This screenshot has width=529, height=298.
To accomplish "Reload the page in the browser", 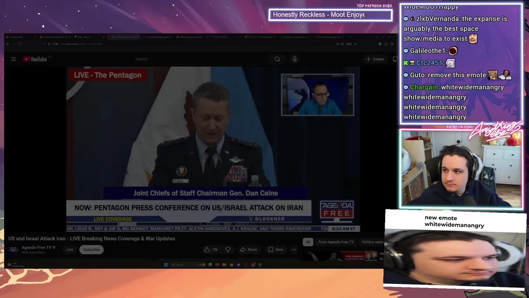I will point(19,44).
